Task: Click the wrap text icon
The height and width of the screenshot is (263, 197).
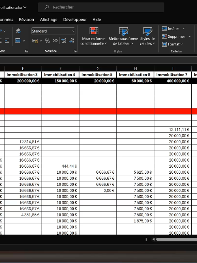Action: (x=18, y=31)
